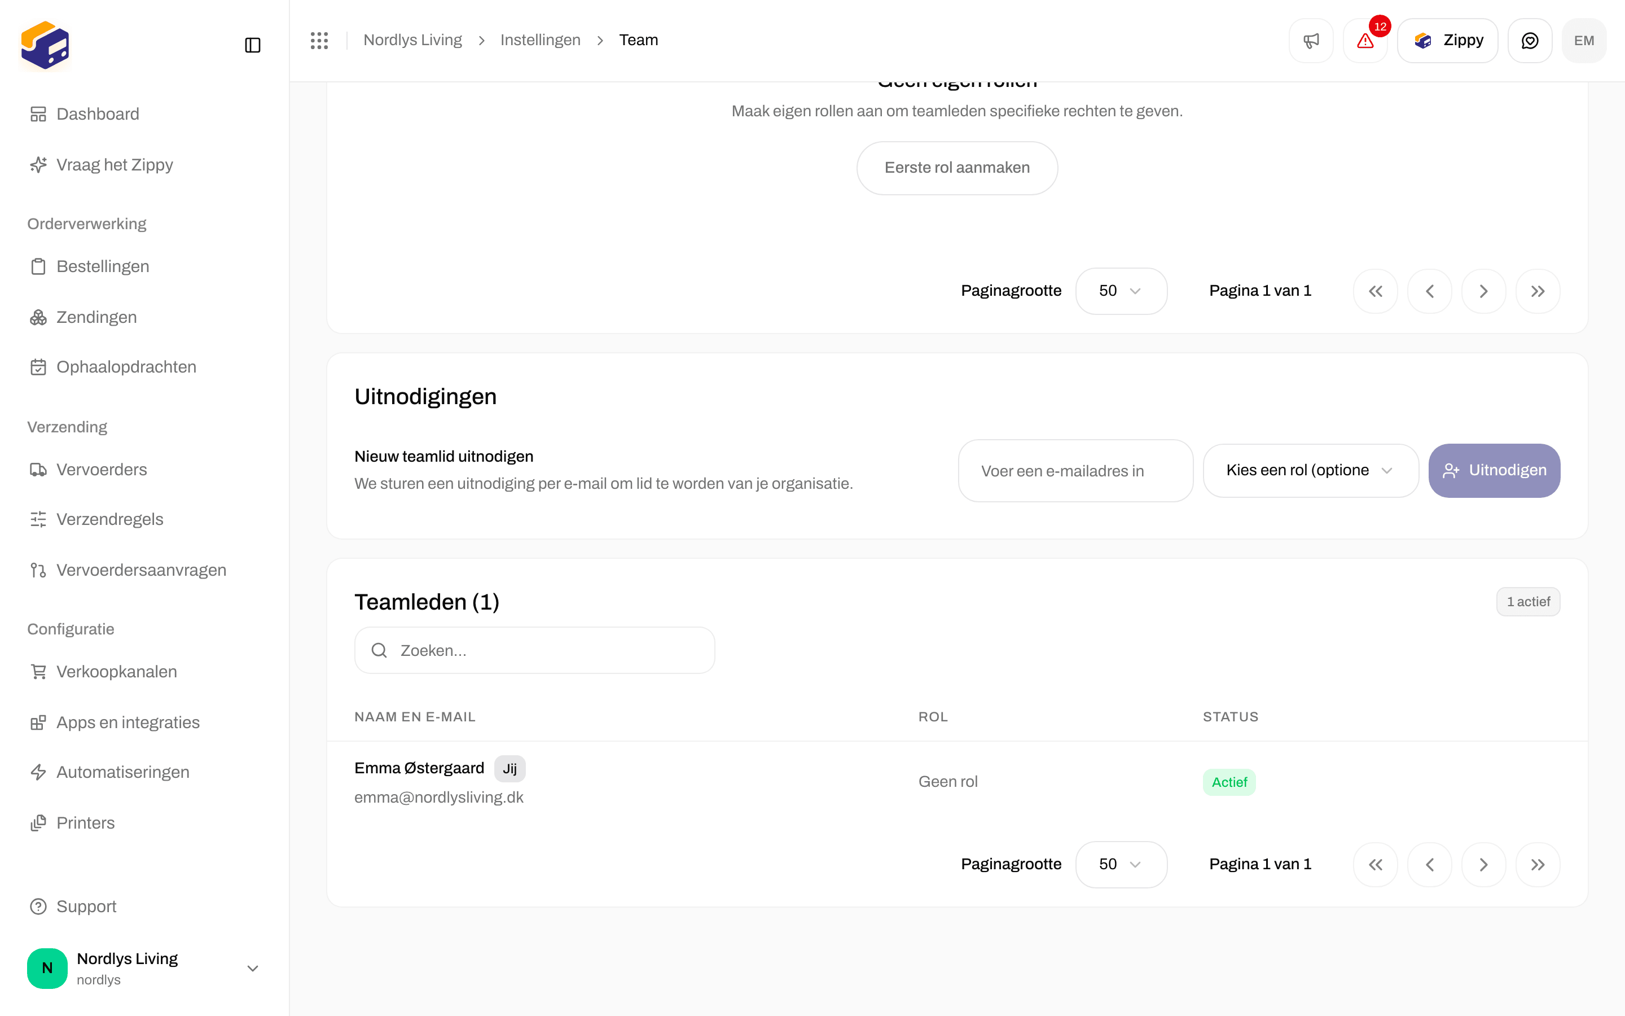Click the Uitnodigen button
The image size is (1625, 1016).
coord(1494,471)
